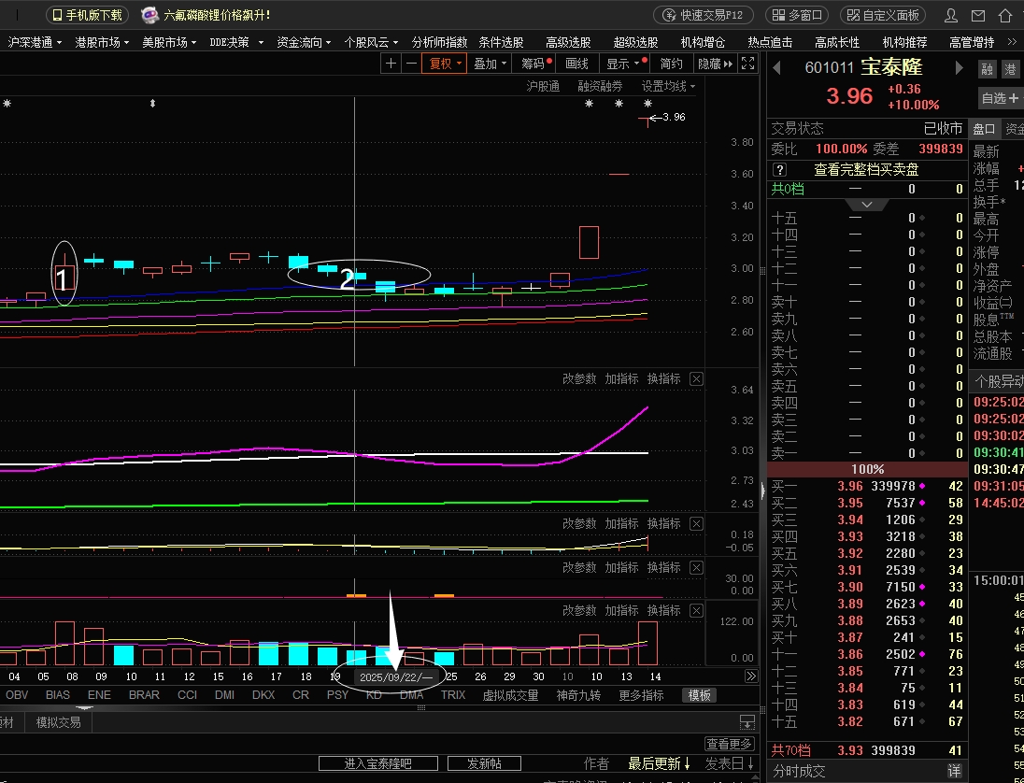Expand the 资金流向 menu
The height and width of the screenshot is (783, 1024).
pos(304,42)
